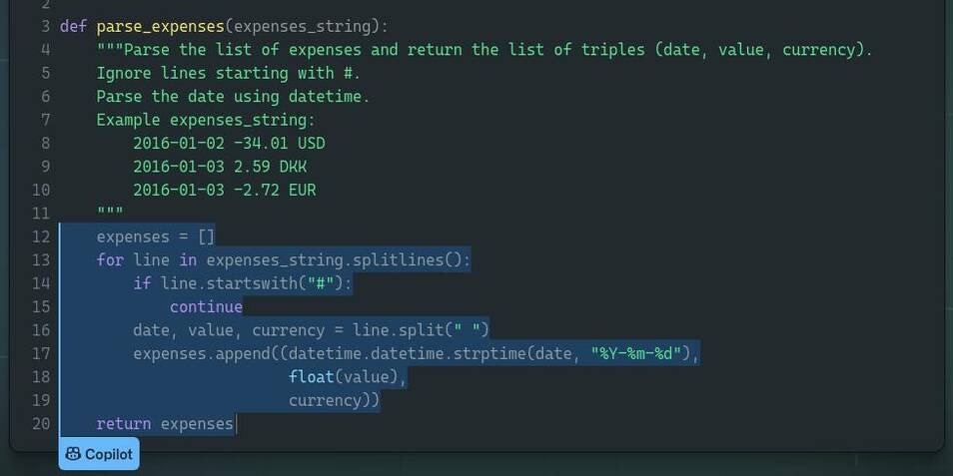Click 'splitlines' method on line 13
The height and width of the screenshot is (476, 953).
pyautogui.click(x=399, y=260)
